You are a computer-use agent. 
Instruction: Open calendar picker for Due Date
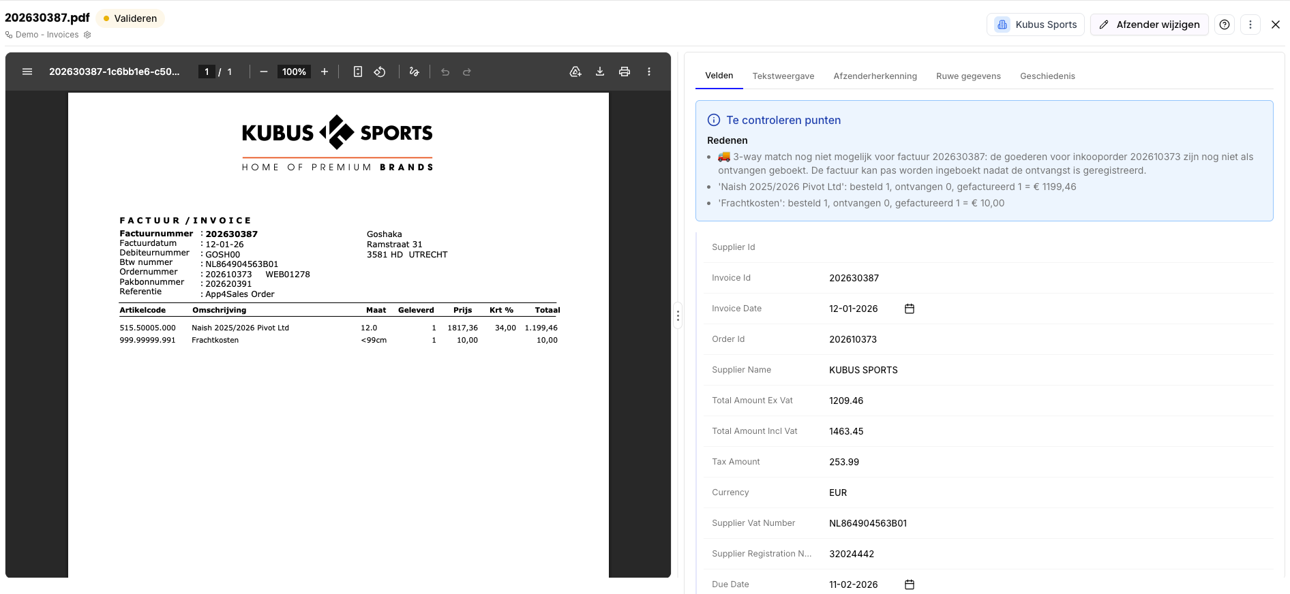pos(910,584)
